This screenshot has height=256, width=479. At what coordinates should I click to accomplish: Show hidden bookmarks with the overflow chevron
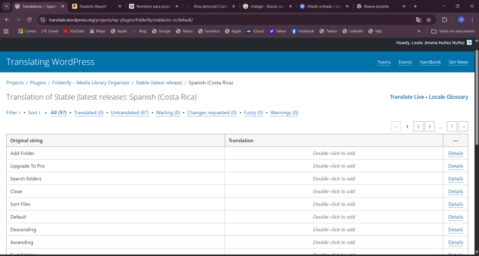pos(419,31)
